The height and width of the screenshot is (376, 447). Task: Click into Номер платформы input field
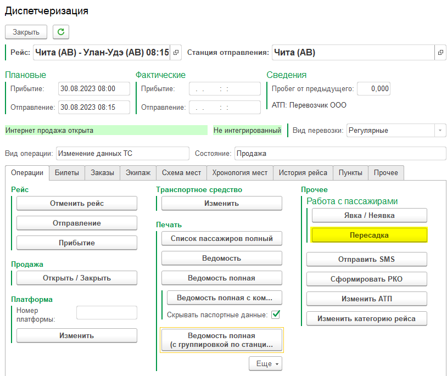click(106, 313)
